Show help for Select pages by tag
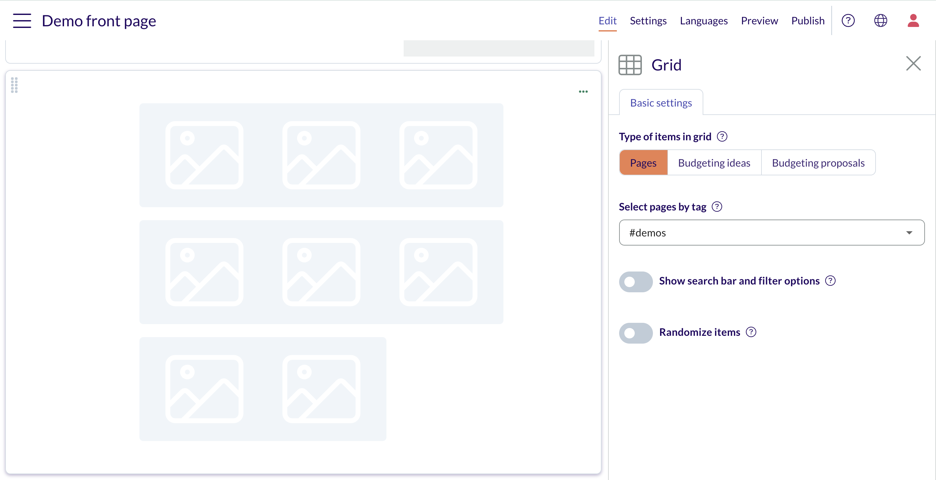The height and width of the screenshot is (480, 936). coord(717,207)
